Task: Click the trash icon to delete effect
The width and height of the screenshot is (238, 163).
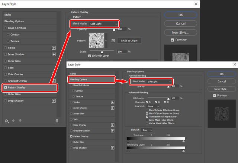Action: pyautogui.click(x=57, y=120)
